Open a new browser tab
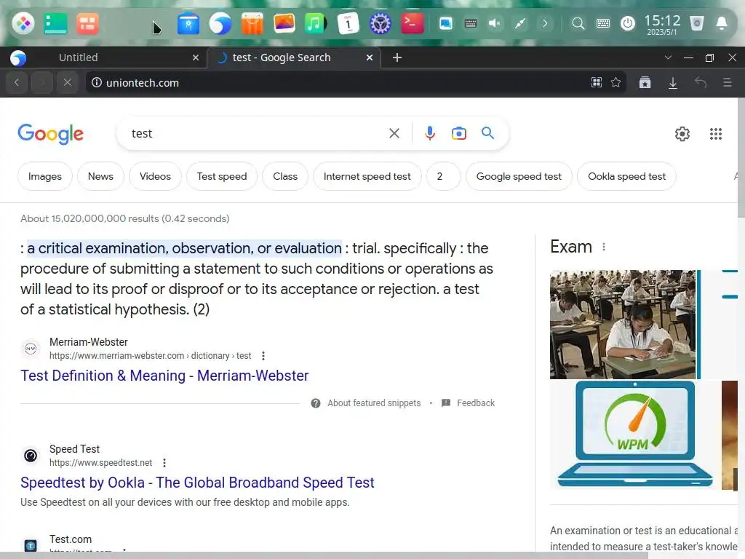 (x=397, y=58)
